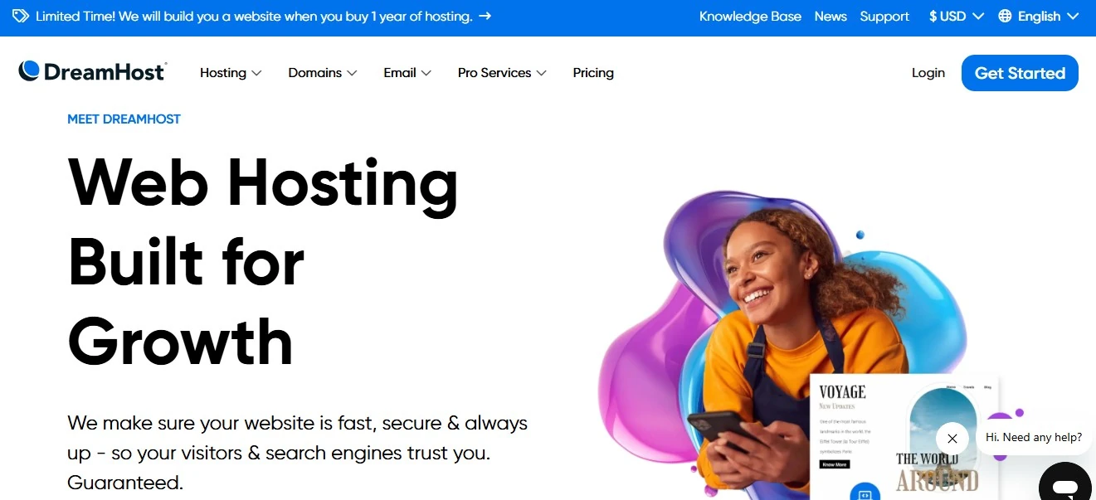Click the DreamHost moon logo icon
The image size is (1096, 500).
[29, 71]
